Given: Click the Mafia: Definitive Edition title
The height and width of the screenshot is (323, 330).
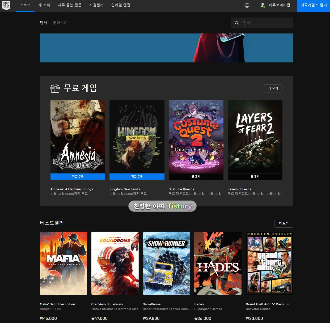Looking at the screenshot, I should point(57,304).
